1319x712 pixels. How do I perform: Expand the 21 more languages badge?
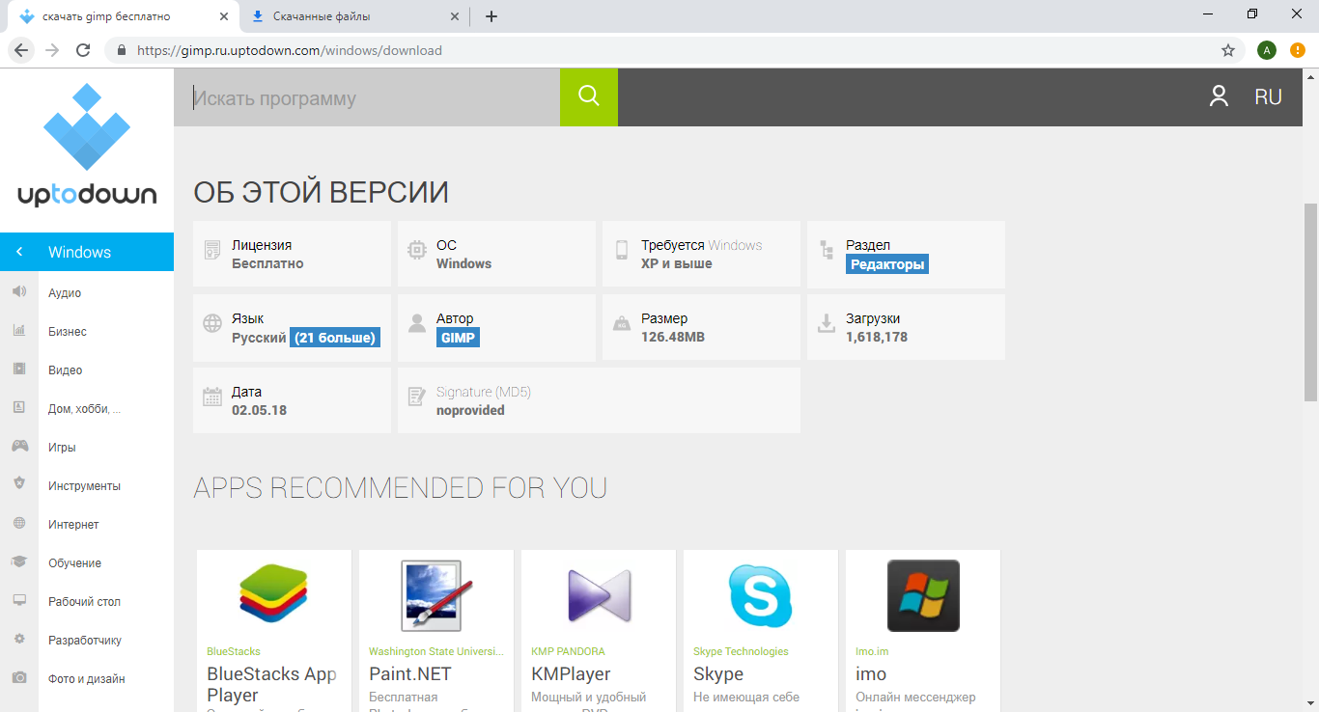335,338
